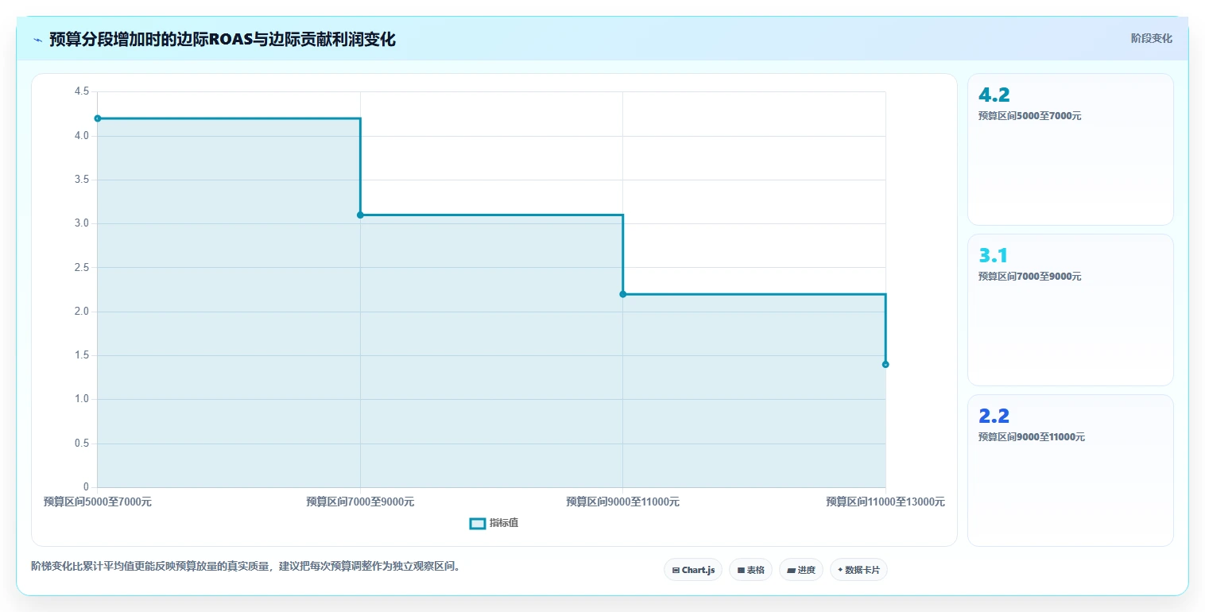1205x612 pixels.
Task: Click the data point at value 3.1
Action: tap(360, 215)
